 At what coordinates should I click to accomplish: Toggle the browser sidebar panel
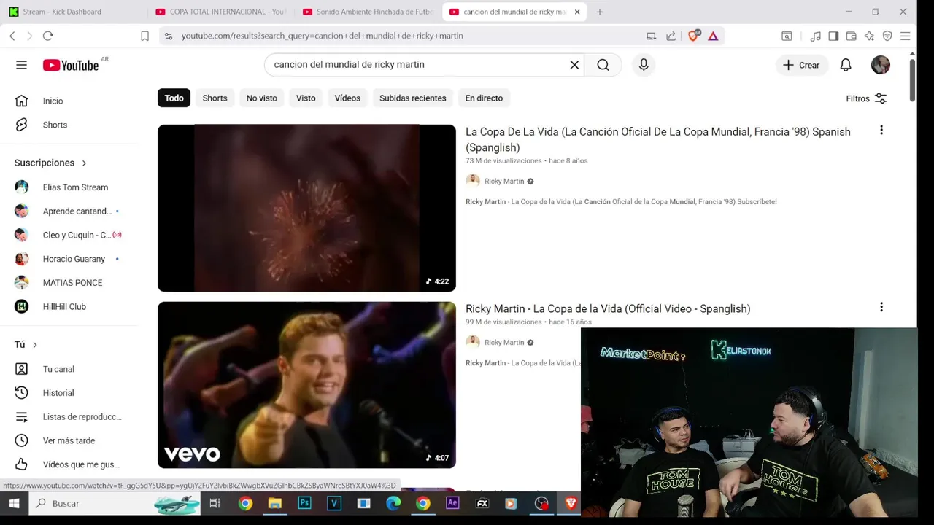pyautogui.click(x=833, y=36)
